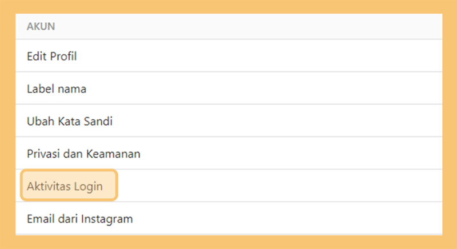Click the AKUN section header
This screenshot has width=457, height=249.
(x=41, y=26)
